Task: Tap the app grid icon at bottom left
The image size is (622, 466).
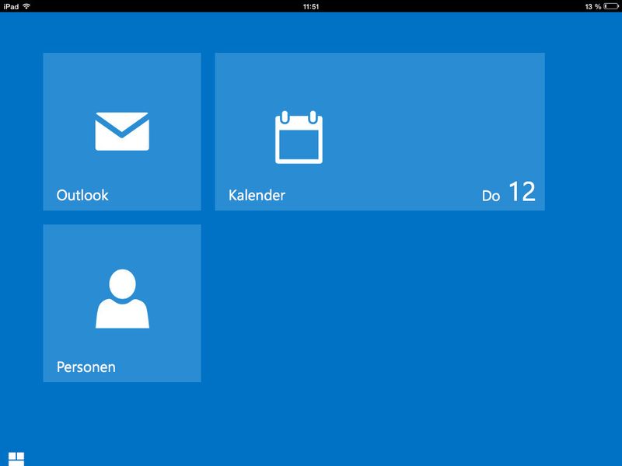Action: pos(16,459)
